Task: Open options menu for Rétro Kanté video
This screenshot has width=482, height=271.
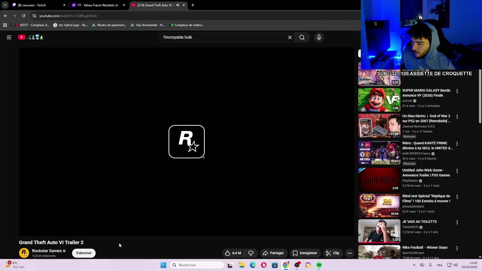Action: point(457,144)
